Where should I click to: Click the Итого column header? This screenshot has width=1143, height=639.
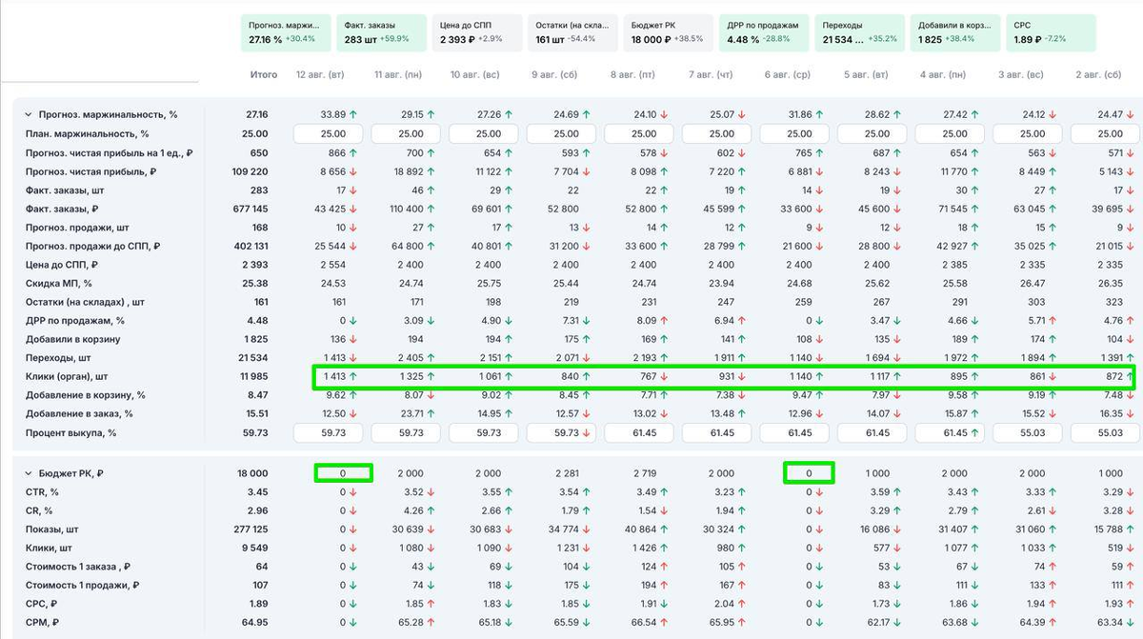pos(264,74)
